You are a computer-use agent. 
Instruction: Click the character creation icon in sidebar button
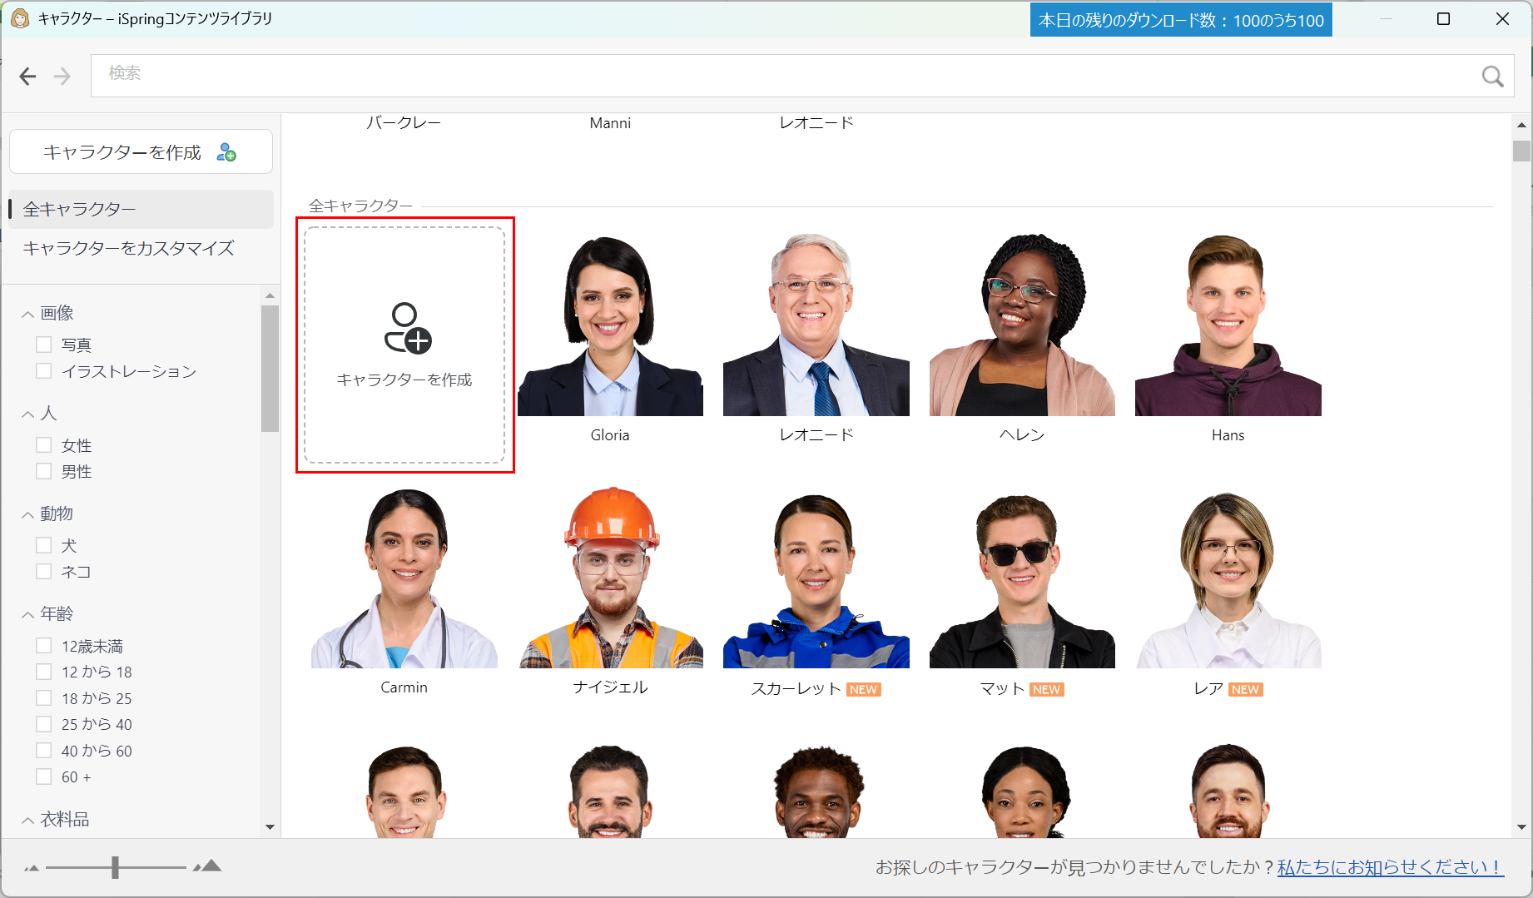coord(225,151)
